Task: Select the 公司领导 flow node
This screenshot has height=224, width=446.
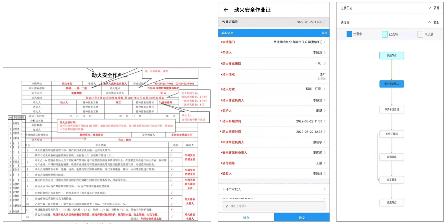Action: click(392, 157)
